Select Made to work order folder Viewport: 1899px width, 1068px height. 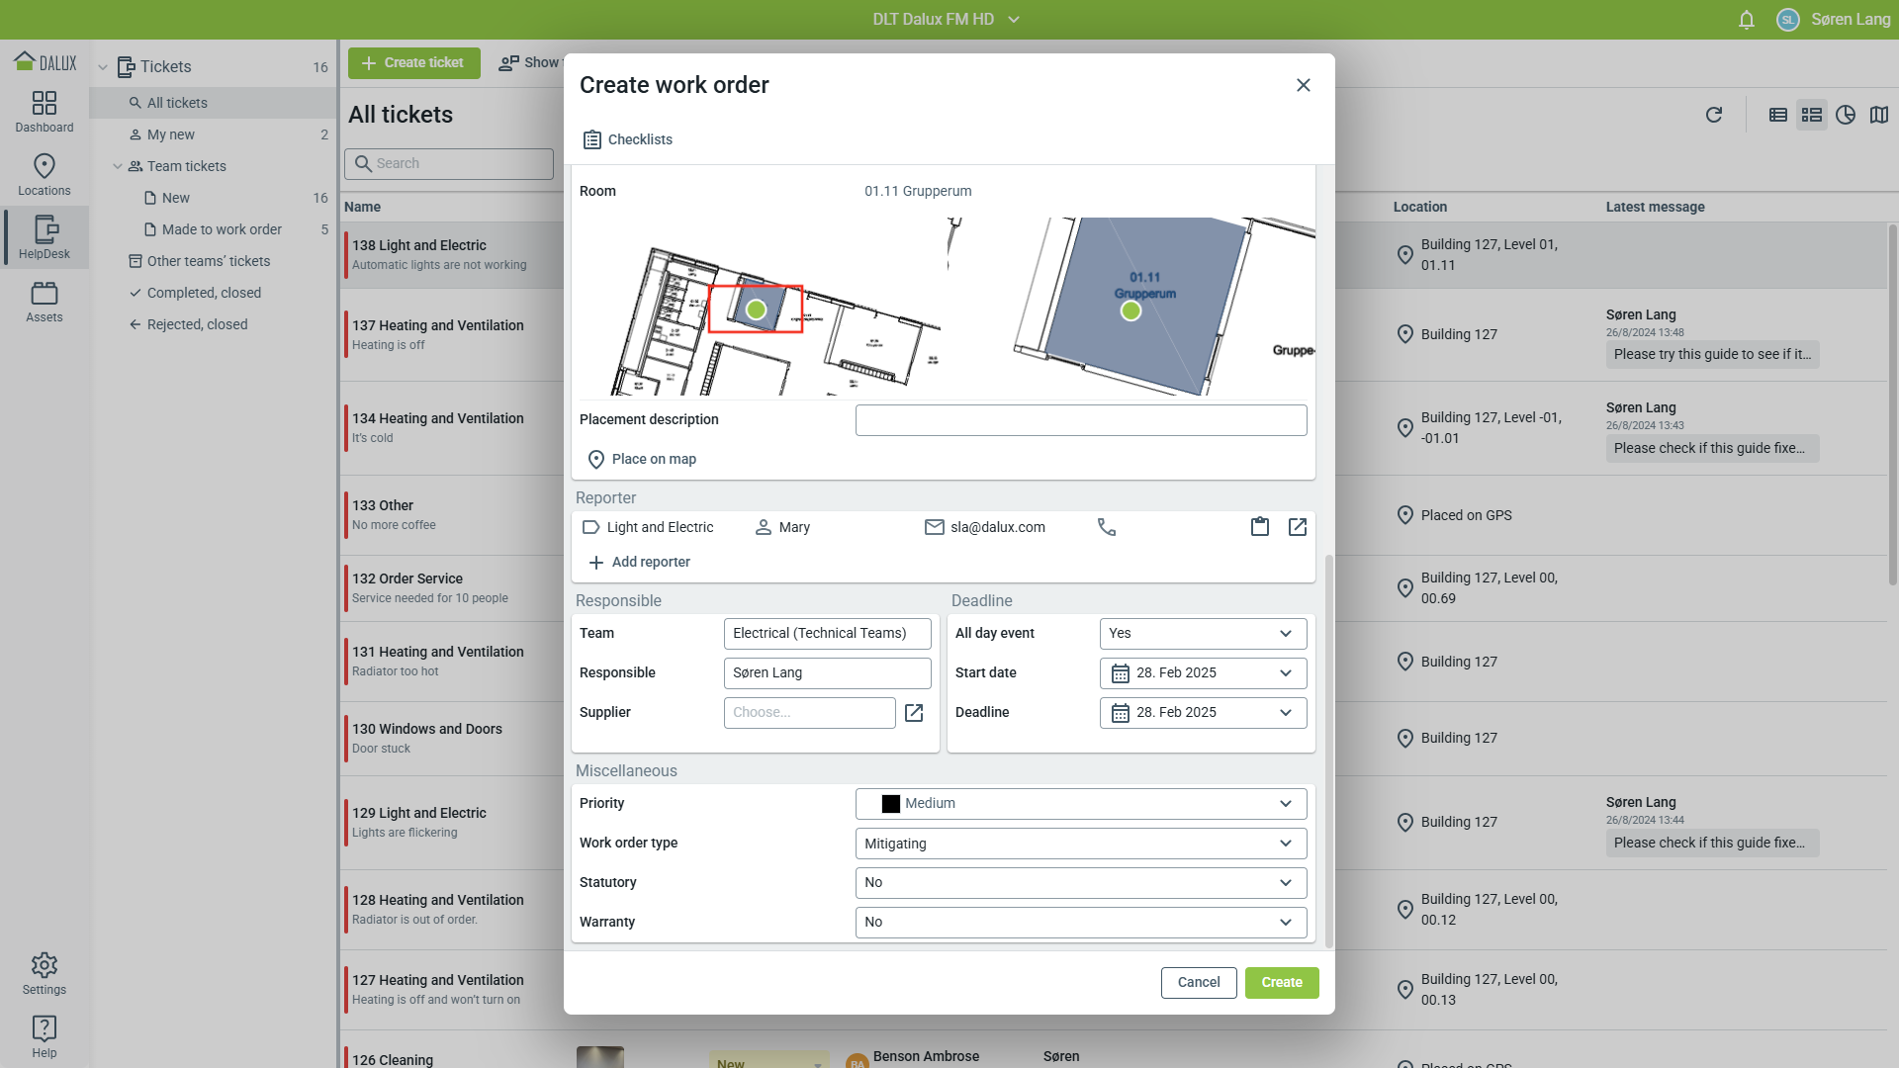[222, 229]
